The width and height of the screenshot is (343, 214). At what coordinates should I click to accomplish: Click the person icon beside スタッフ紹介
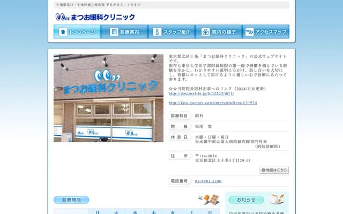(157, 32)
